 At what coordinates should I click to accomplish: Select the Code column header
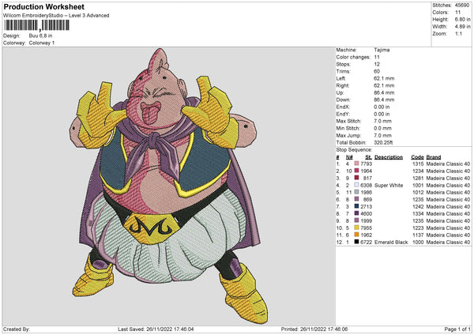(417, 156)
